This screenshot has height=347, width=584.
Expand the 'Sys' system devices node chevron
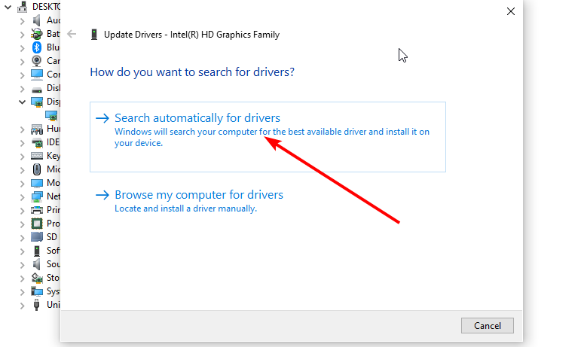tap(22, 292)
